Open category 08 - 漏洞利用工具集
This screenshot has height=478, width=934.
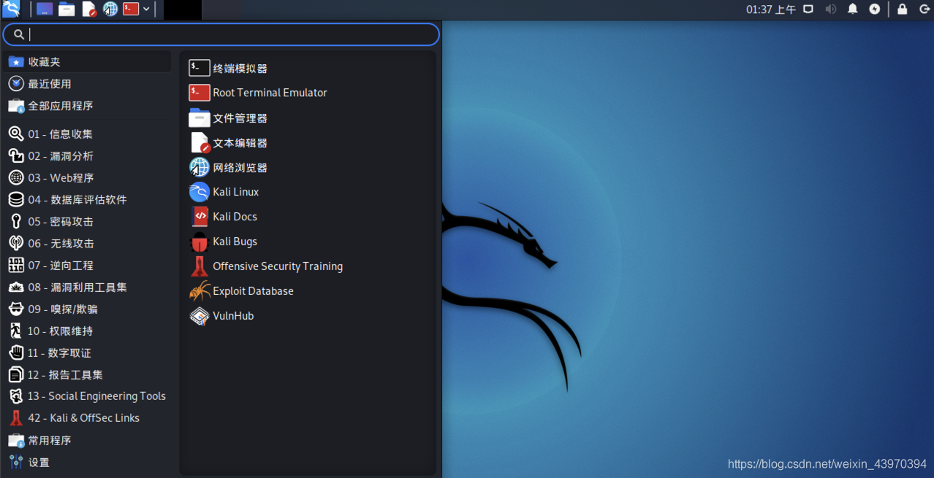pos(88,288)
